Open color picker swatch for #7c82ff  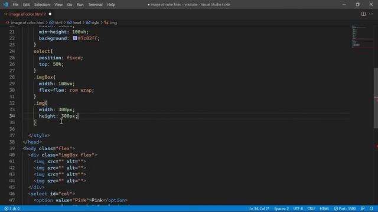[x=75, y=38]
